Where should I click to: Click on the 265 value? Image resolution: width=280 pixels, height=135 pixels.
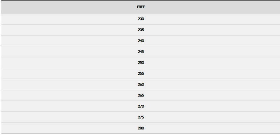[141, 96]
